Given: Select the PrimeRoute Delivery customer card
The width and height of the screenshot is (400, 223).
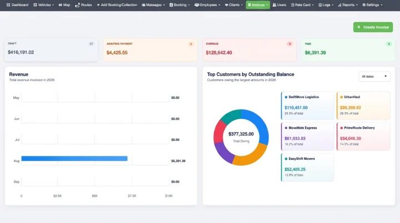Looking at the screenshot, I should 363,136.
